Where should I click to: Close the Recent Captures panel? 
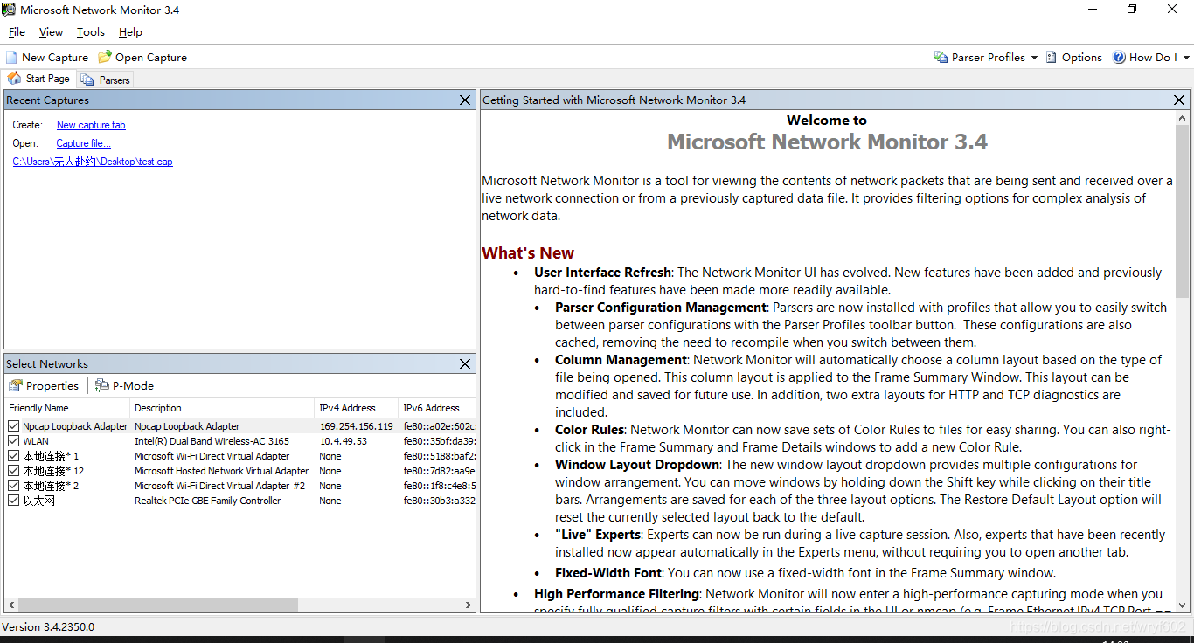pos(465,100)
